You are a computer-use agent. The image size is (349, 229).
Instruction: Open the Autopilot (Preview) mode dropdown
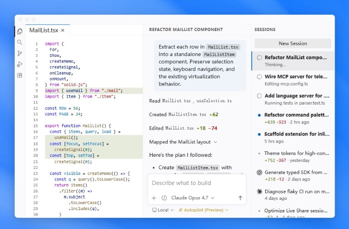tap(203, 210)
